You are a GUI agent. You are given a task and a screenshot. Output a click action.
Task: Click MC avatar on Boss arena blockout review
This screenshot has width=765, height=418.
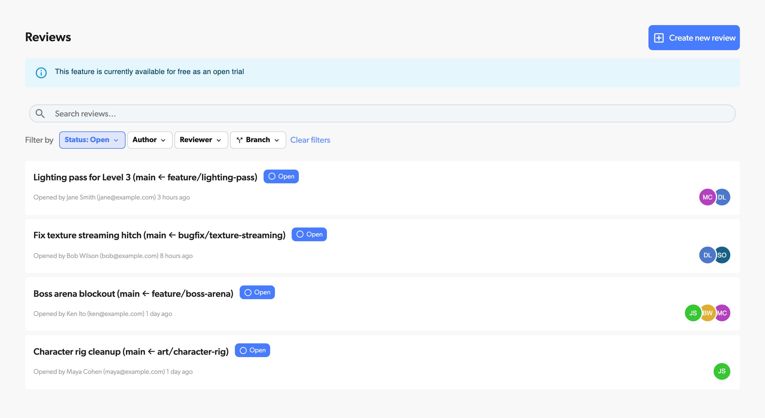(x=723, y=313)
